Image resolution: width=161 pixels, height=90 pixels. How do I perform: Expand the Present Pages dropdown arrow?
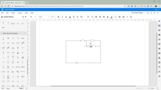[144, 13]
